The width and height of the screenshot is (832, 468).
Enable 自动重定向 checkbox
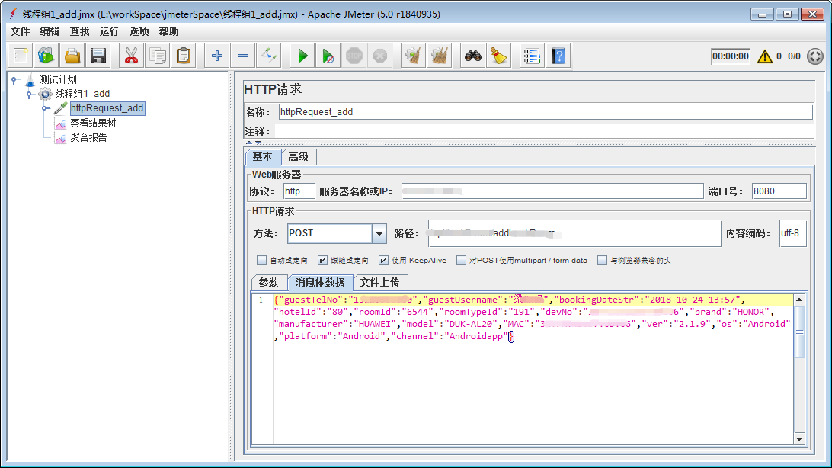point(261,261)
